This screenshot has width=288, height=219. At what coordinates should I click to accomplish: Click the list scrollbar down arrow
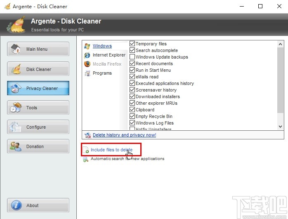(x=280, y=127)
